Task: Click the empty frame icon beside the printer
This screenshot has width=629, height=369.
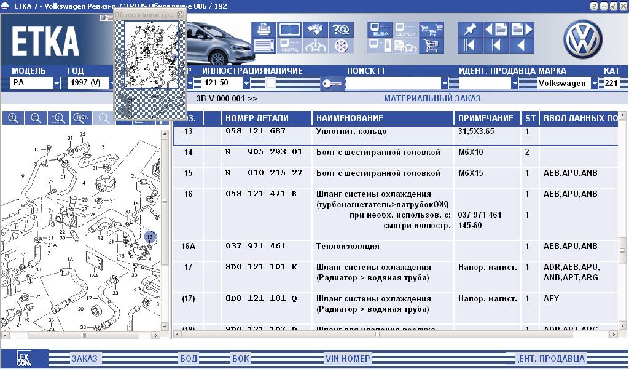Action: (290, 30)
